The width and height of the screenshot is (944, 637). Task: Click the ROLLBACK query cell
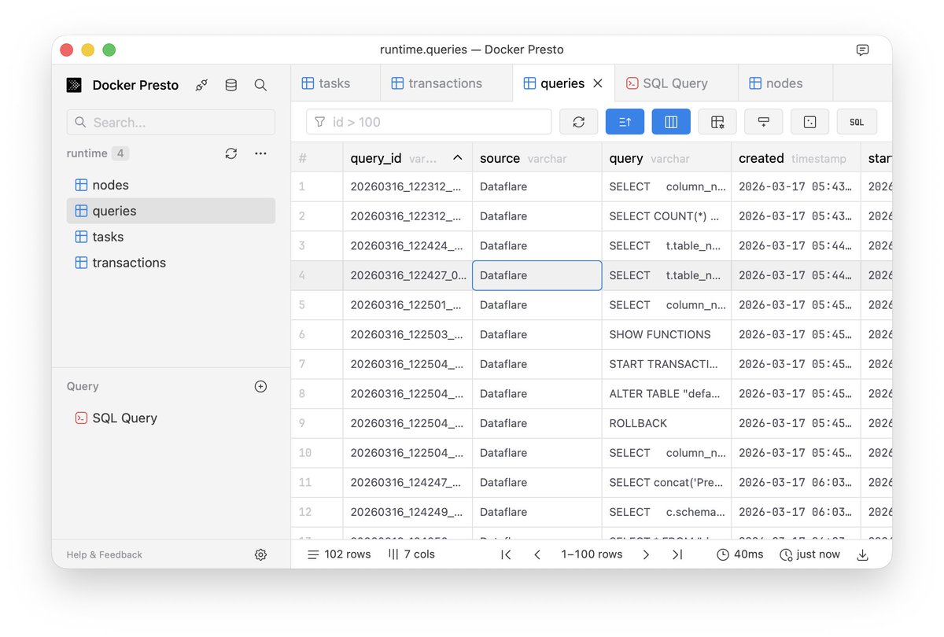point(666,423)
